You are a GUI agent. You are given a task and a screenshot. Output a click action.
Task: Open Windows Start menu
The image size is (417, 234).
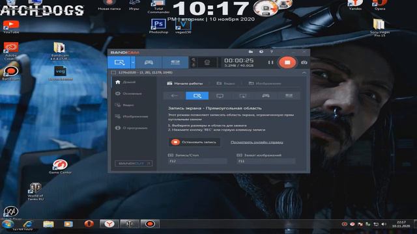[x=8, y=224]
